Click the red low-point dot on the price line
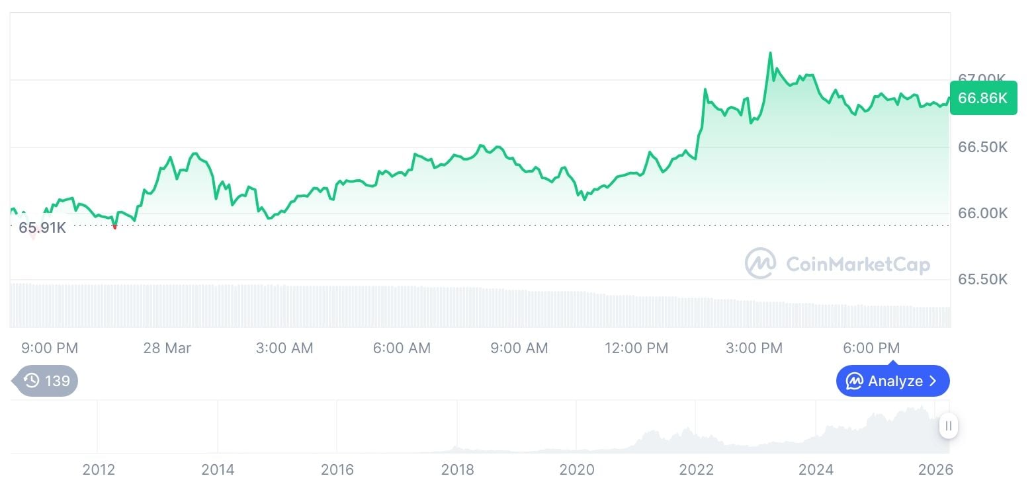This screenshot has width=1036, height=484. (115, 225)
